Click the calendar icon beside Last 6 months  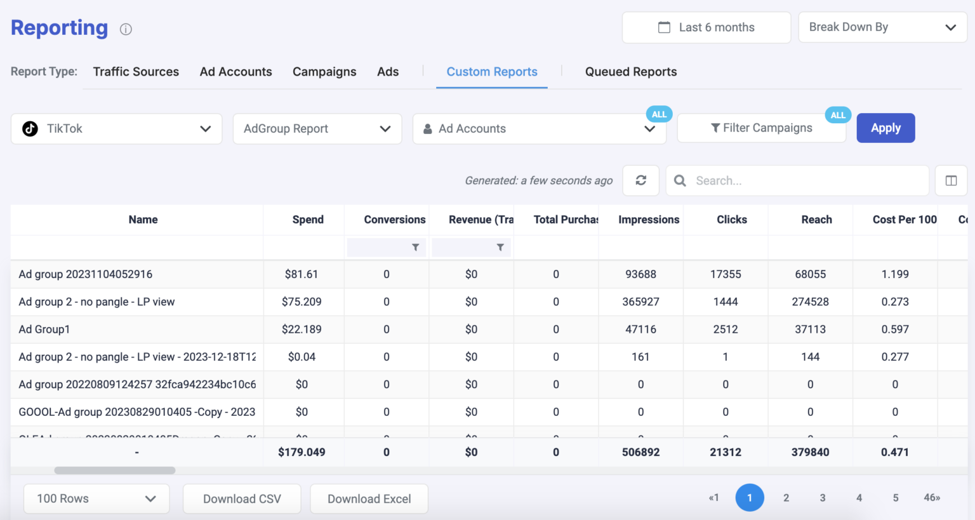click(x=664, y=27)
